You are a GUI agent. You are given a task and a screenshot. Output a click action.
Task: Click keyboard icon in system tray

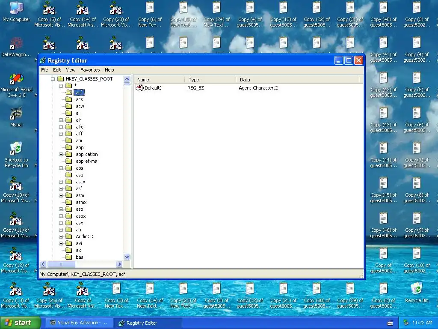[390, 323]
